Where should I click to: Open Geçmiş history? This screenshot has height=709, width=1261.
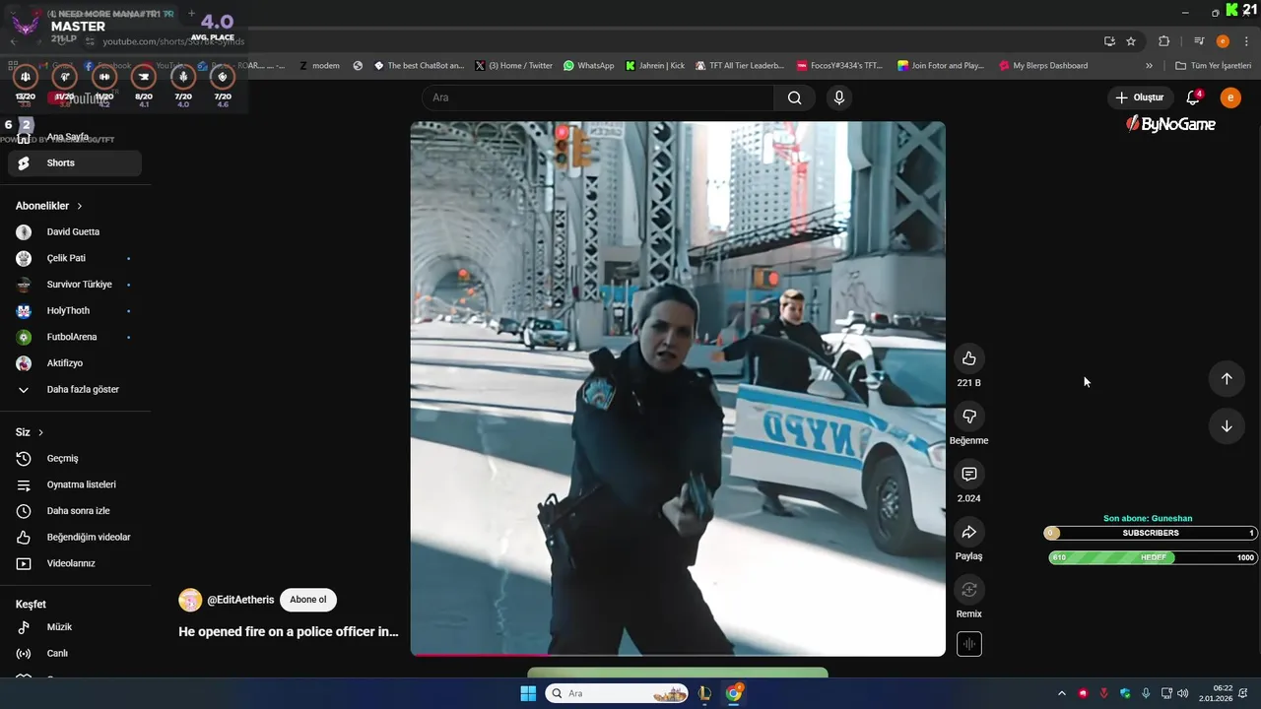coord(75,459)
